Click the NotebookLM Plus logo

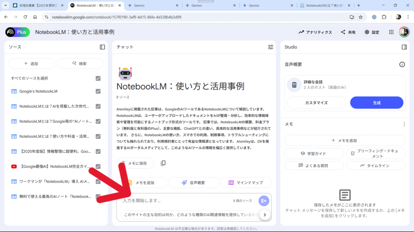(17, 32)
